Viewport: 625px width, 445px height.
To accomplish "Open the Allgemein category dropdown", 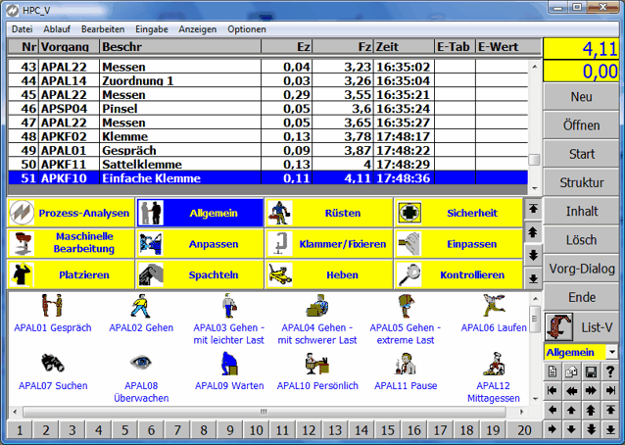I will click(x=611, y=351).
